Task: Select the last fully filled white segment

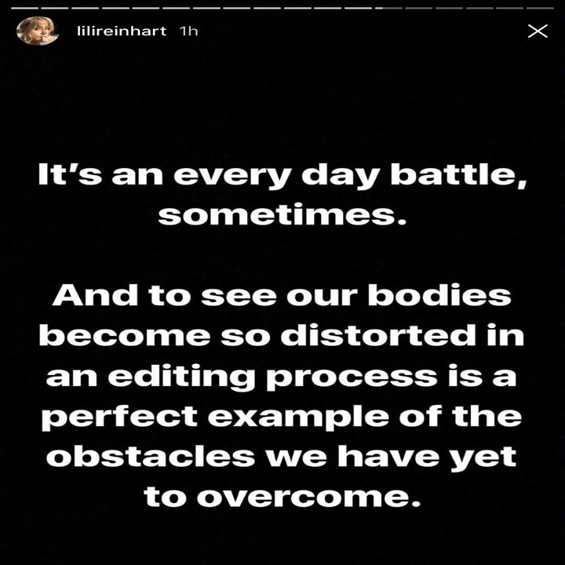Action: point(358,8)
